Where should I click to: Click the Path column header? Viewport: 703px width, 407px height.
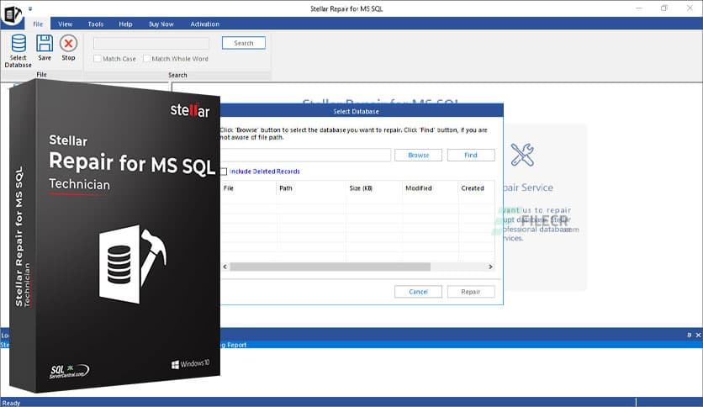pos(311,188)
